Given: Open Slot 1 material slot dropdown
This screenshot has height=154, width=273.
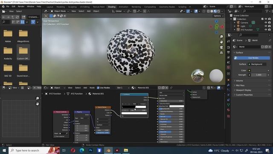Looking at the screenshot, I should coord(123,88).
